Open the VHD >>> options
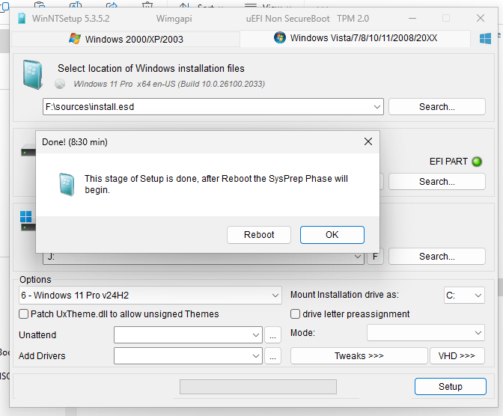 [x=457, y=356]
